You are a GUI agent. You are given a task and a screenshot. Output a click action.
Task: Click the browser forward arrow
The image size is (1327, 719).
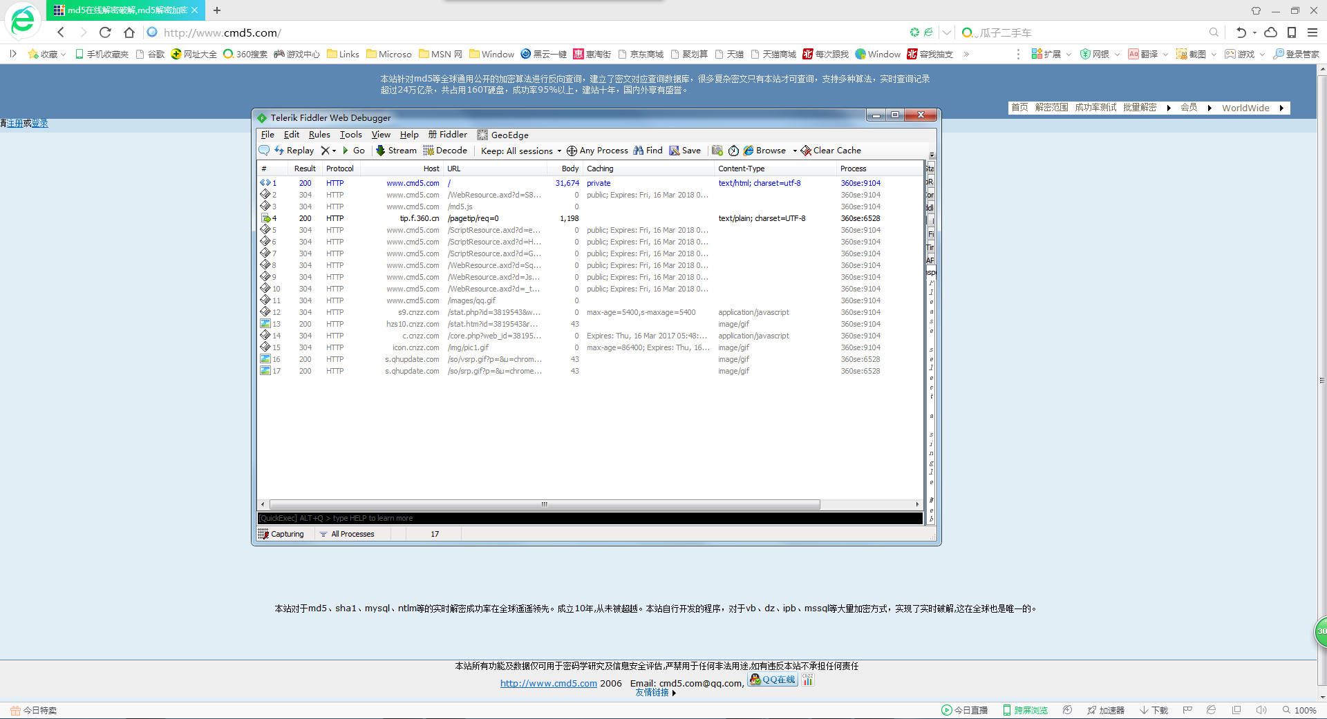click(x=83, y=32)
